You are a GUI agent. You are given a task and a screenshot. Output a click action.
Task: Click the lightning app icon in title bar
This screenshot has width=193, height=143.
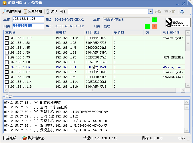(x=5, y=3)
